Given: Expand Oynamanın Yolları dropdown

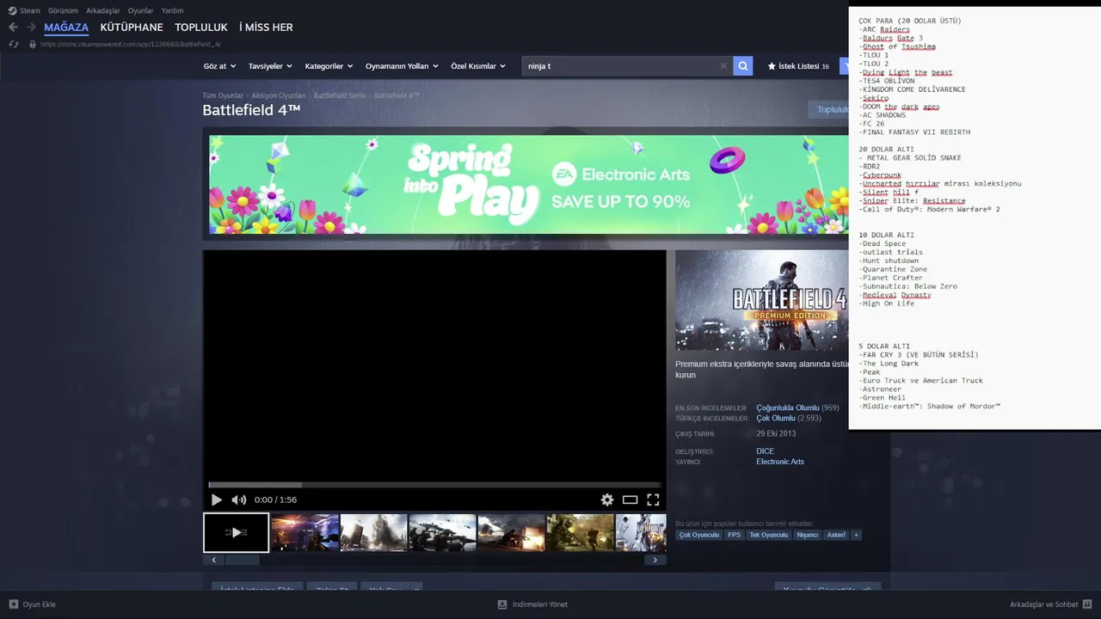Looking at the screenshot, I should click(x=402, y=66).
